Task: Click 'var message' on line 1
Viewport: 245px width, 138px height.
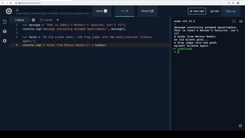Action: (x=31, y=25)
